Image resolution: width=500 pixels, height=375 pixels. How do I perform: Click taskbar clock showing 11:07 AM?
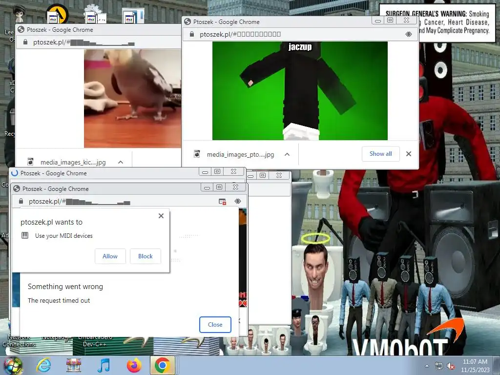point(475,366)
